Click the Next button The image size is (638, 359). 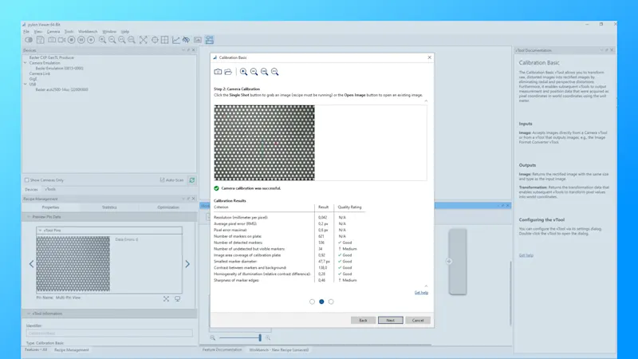tap(390, 321)
